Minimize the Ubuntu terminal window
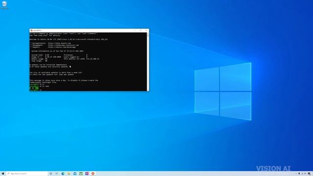The height and width of the screenshot is (176, 313). [135, 30]
